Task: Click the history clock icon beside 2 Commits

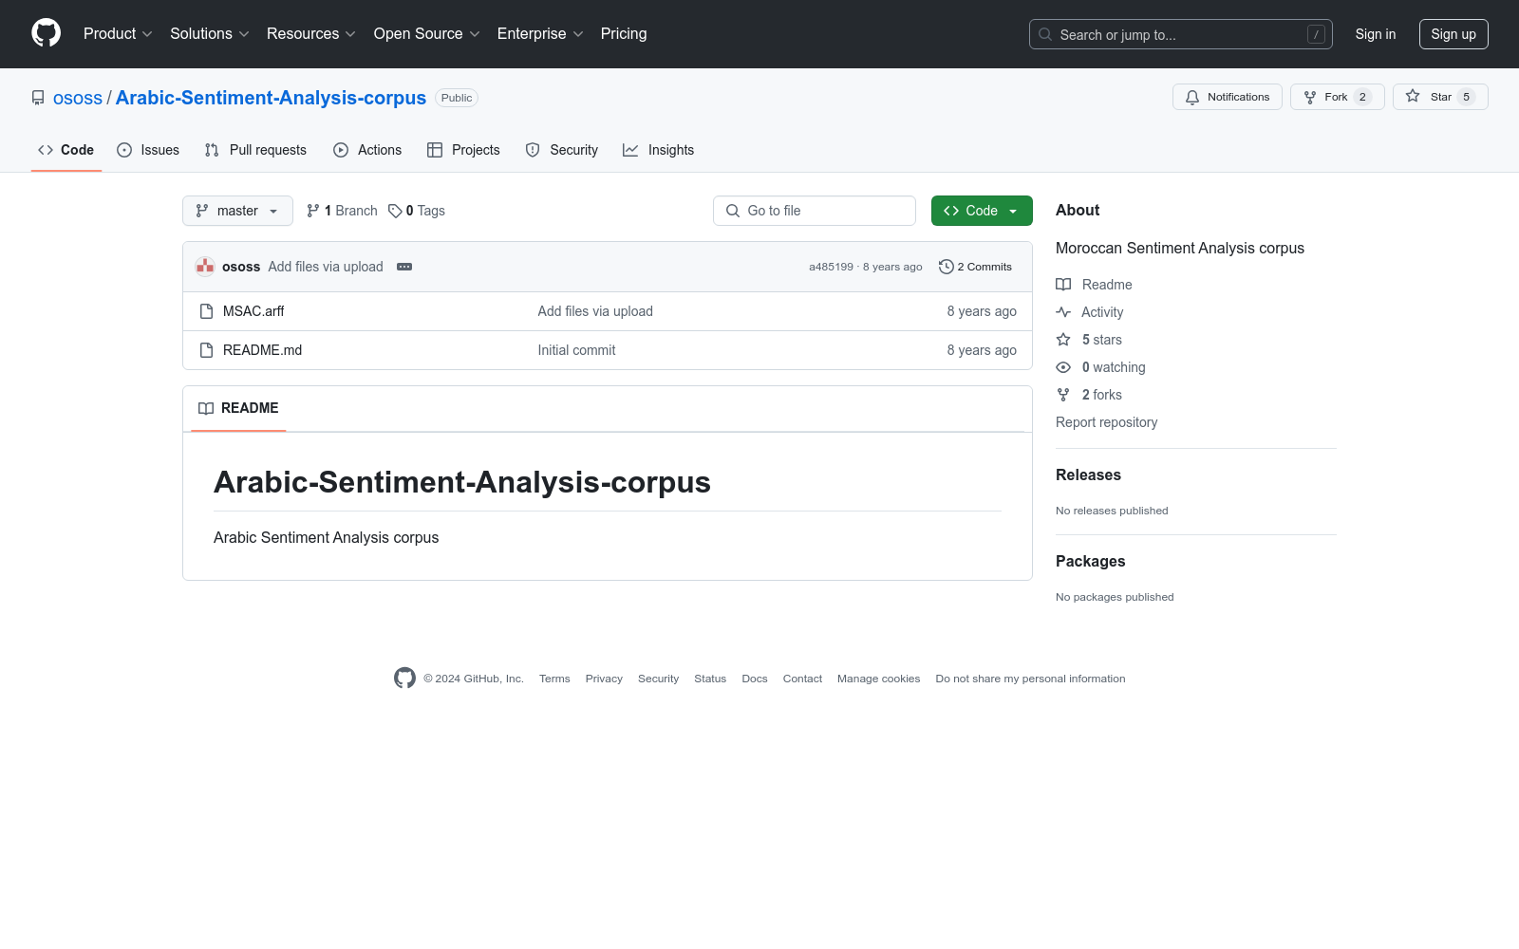Action: pyautogui.click(x=946, y=267)
